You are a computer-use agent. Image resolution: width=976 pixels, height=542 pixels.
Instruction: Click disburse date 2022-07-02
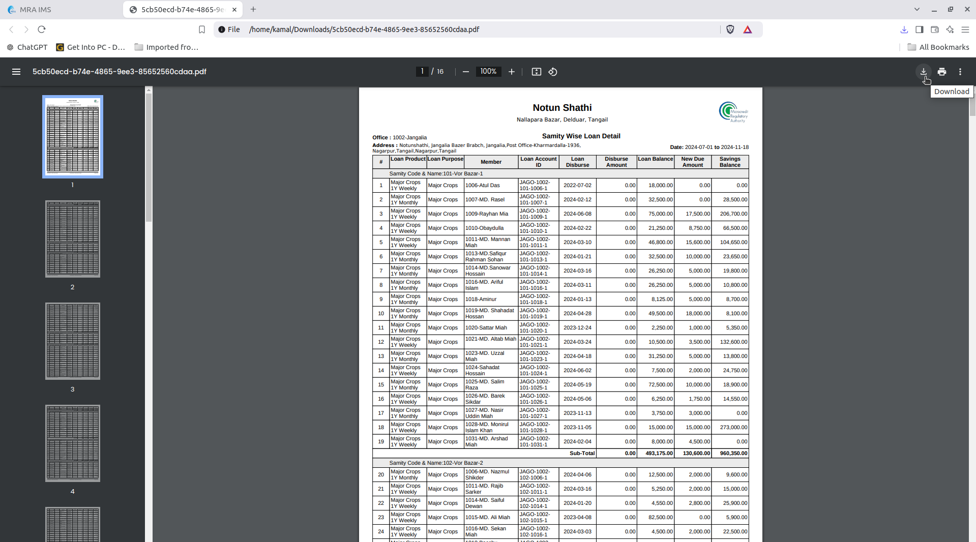tap(577, 186)
